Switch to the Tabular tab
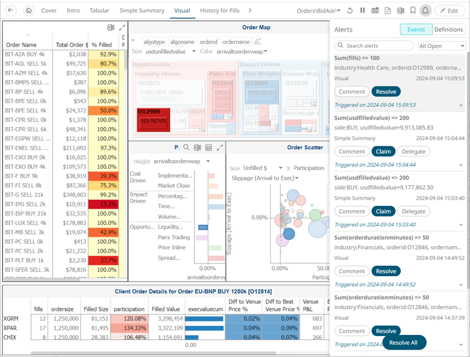 coord(99,10)
